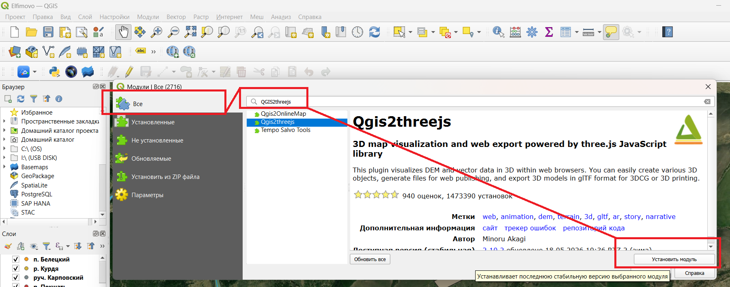Image resolution: width=730 pixels, height=287 pixels.
Task: Open the Слой menu
Action: 85,17
